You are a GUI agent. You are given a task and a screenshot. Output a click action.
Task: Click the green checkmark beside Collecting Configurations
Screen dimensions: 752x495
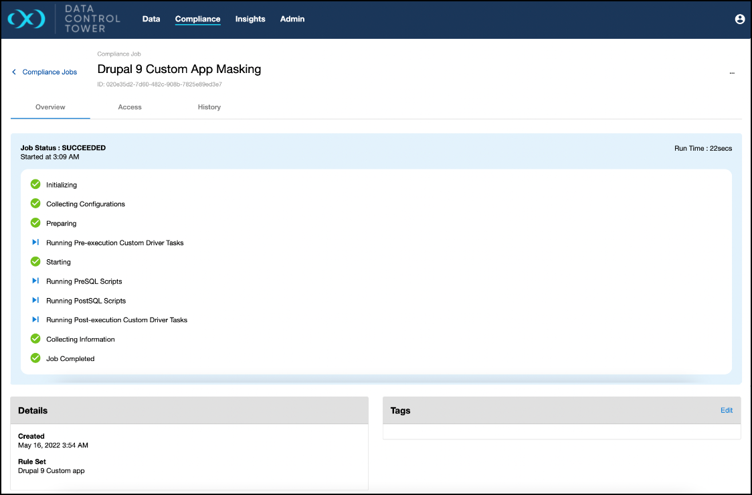click(35, 204)
